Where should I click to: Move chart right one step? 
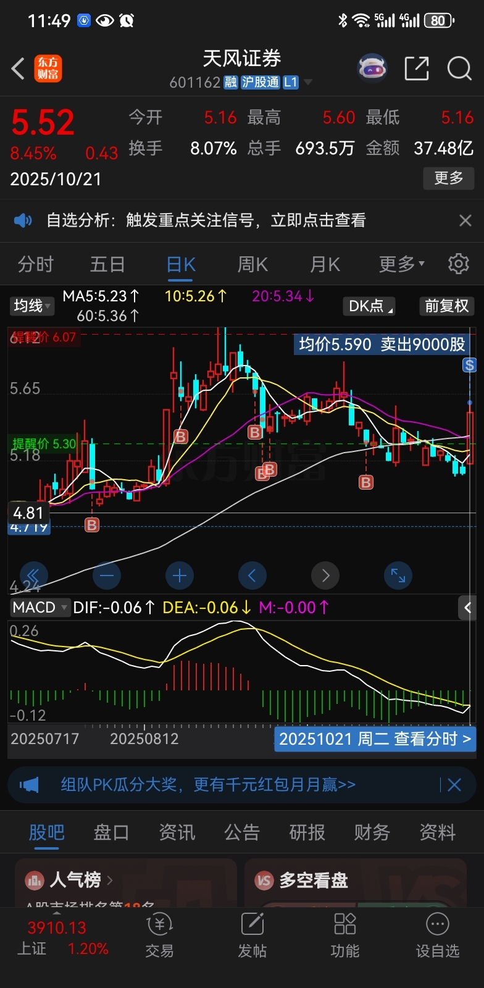tap(325, 576)
